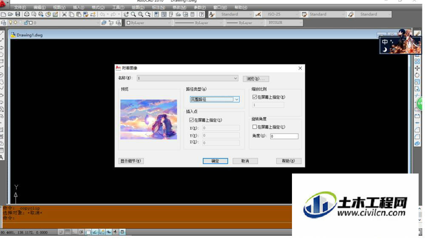
Task: Click the Open file icon
Action: [x=10, y=14]
